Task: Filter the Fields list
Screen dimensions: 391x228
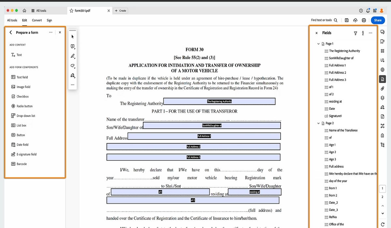Action: pyautogui.click(x=355, y=33)
